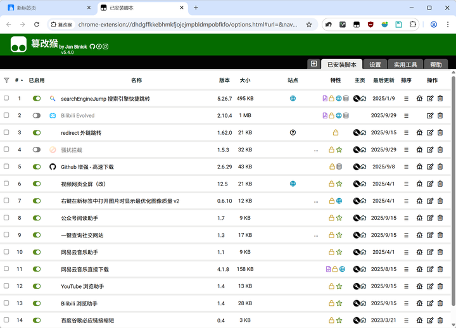Open the Github 增强 - 高速下载 script link

coord(87,167)
